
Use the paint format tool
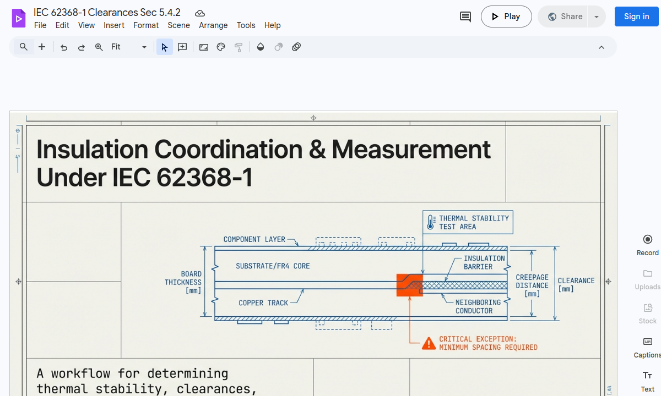click(239, 47)
